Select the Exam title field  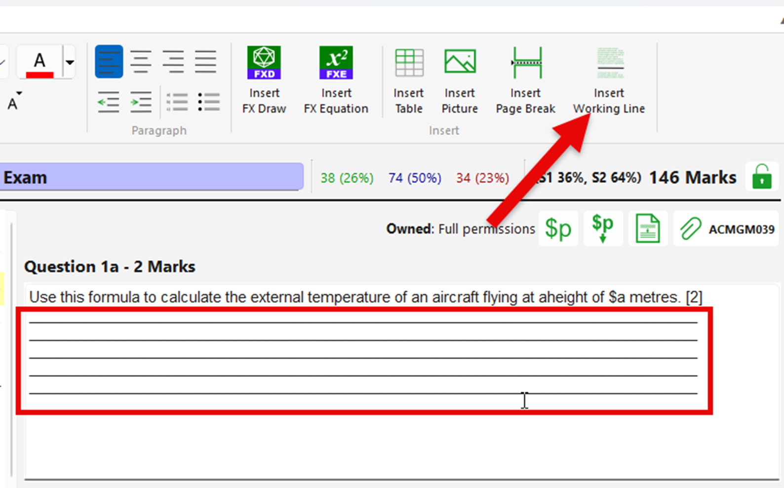click(x=151, y=177)
